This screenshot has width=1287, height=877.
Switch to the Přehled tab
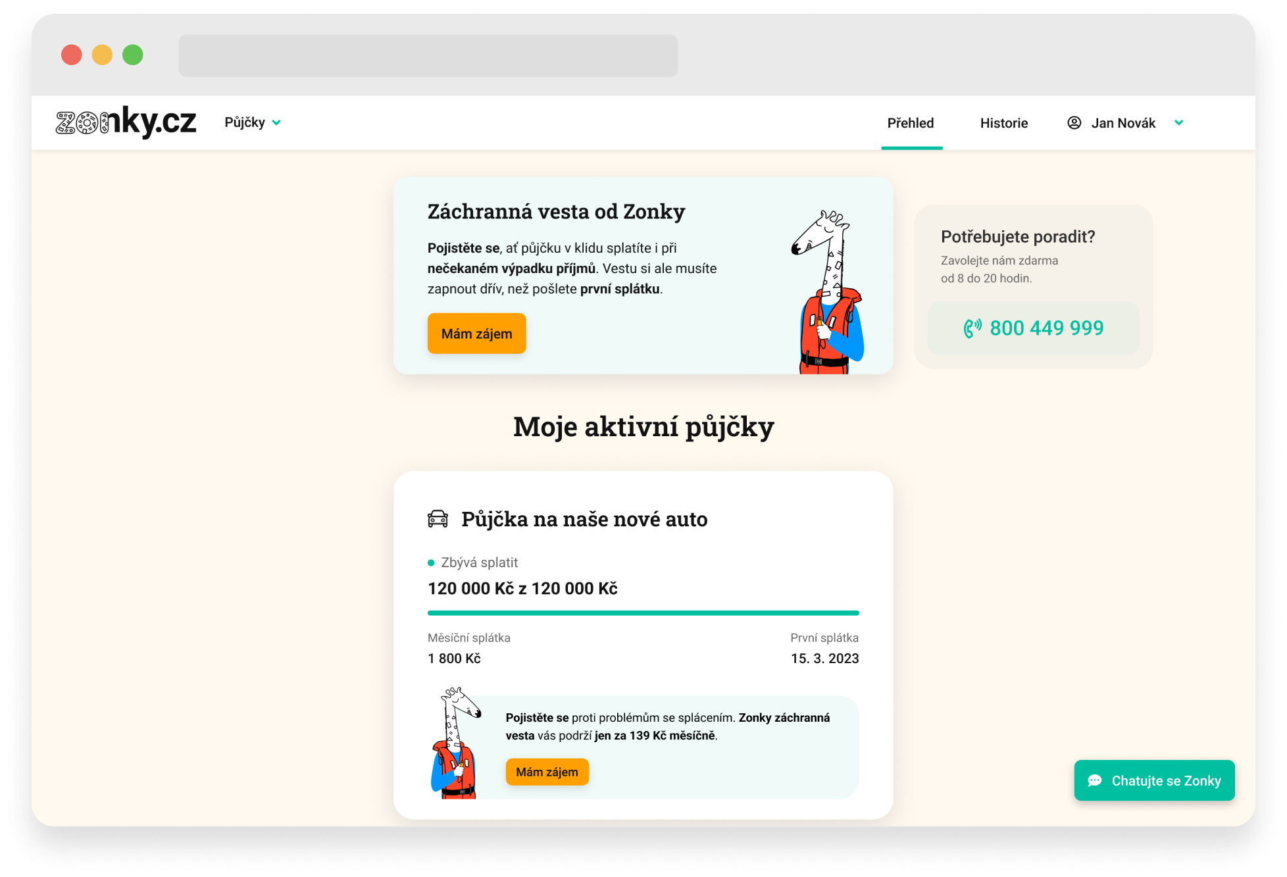pos(911,123)
